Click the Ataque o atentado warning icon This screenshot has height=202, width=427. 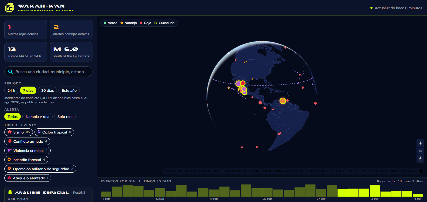(x=9, y=178)
